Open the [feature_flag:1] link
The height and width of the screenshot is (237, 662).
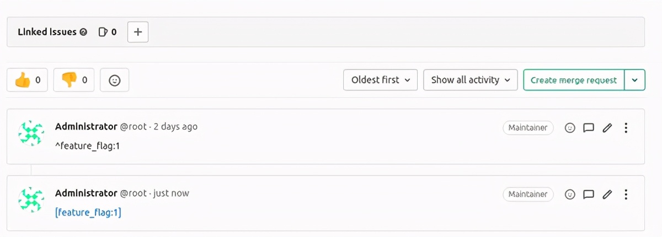[x=88, y=212]
